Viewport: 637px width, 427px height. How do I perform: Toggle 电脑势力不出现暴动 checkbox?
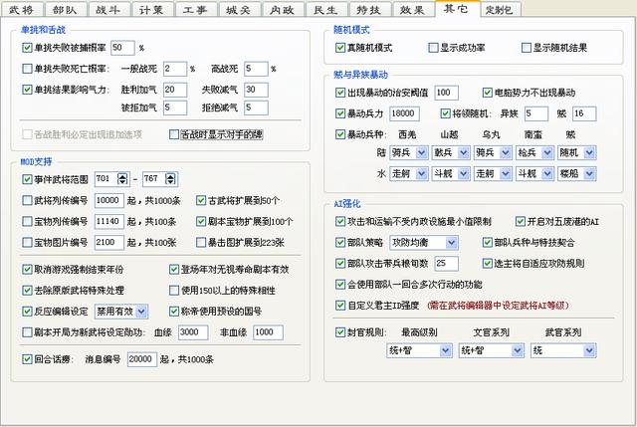coord(487,93)
